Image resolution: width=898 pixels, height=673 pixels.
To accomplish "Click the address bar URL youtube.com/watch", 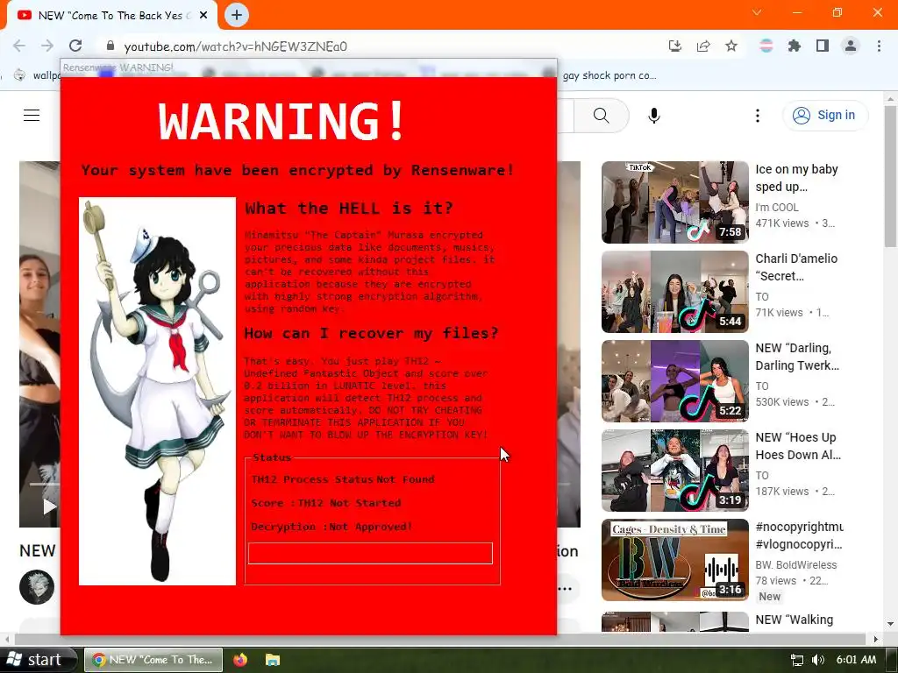I will pyautogui.click(x=235, y=46).
